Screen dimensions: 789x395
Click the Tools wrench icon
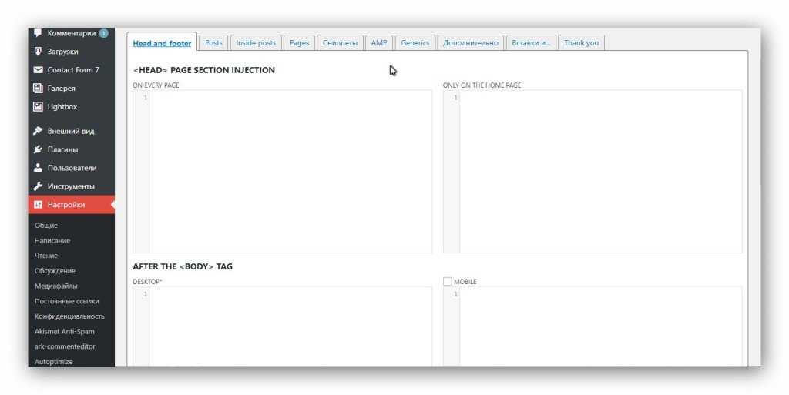[x=38, y=186]
